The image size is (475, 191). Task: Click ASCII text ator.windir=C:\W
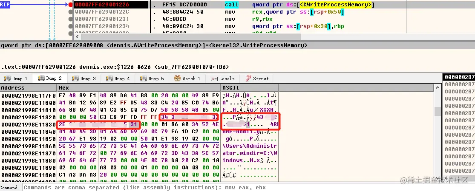click(x=250, y=153)
